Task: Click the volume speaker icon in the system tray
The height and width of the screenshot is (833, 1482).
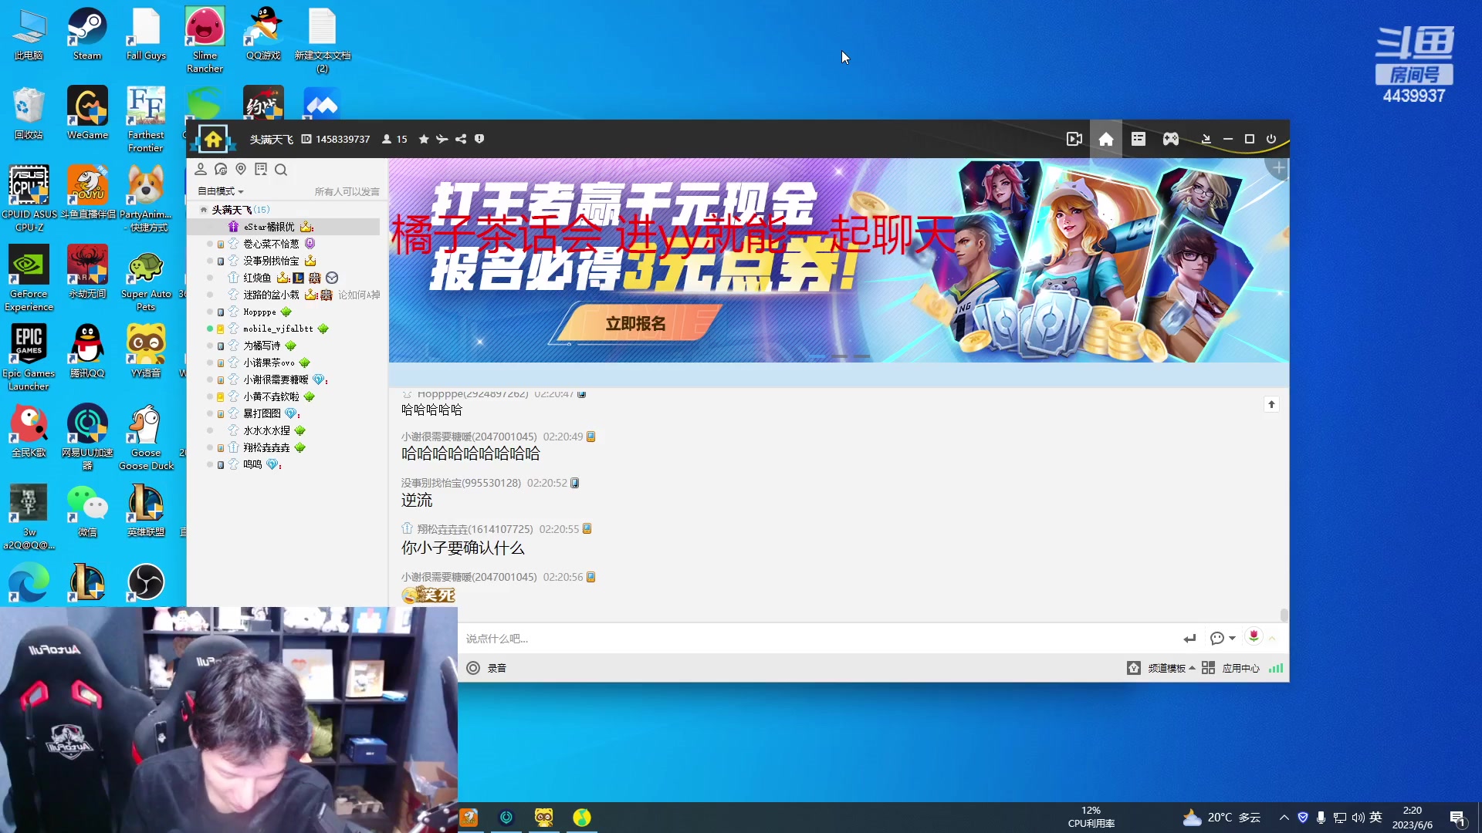Action: 1358,818
